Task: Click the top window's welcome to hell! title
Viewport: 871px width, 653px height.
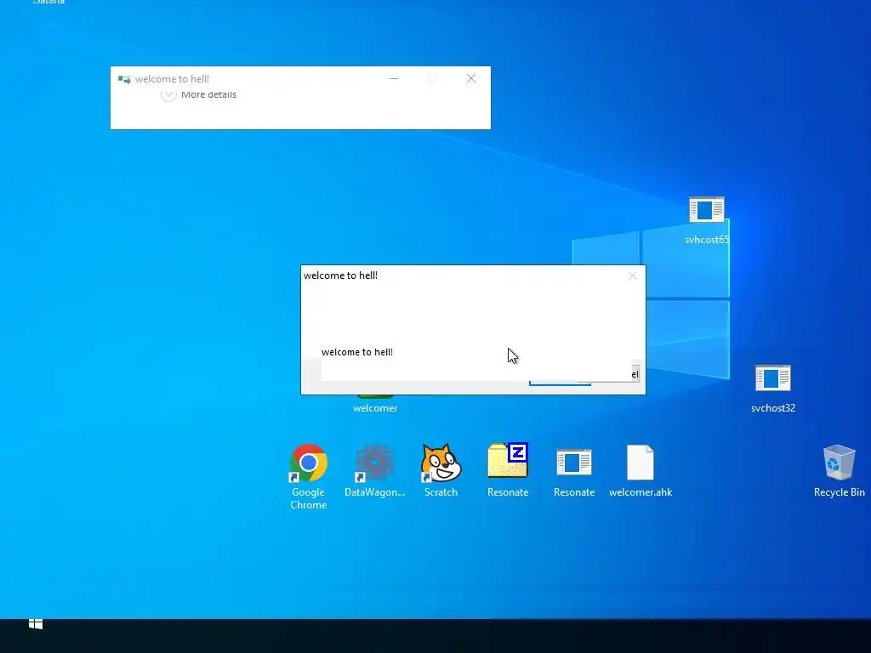Action: pos(172,79)
